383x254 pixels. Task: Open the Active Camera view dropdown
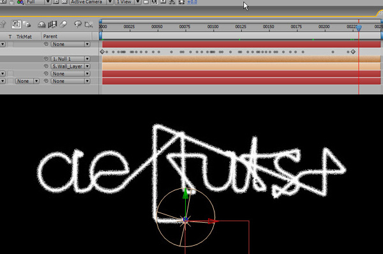(91, 2)
